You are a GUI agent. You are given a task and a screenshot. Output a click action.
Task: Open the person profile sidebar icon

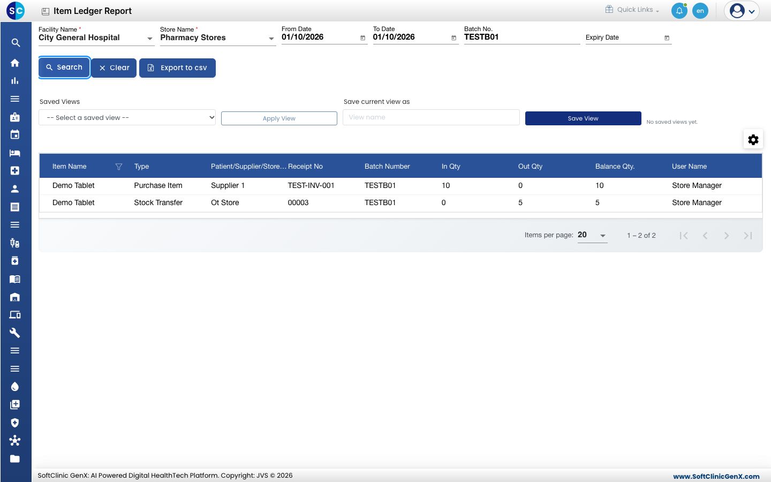tap(15, 189)
